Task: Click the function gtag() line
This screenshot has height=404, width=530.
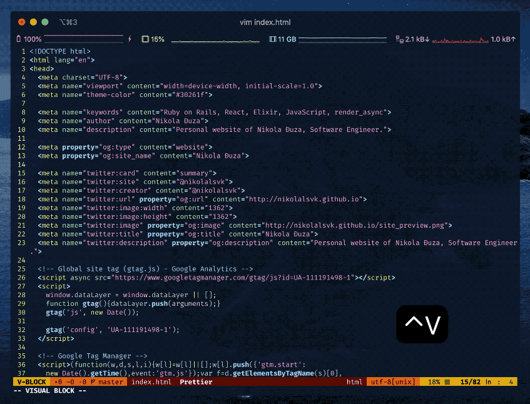Action: pos(133,304)
